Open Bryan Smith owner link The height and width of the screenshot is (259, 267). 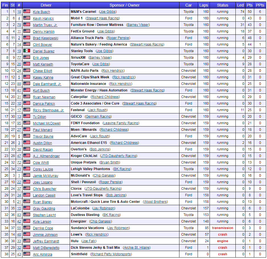(110, 162)
